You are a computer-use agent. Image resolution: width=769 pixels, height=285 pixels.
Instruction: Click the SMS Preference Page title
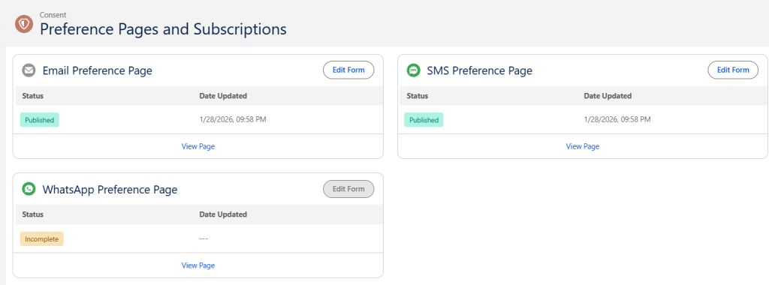(480, 70)
